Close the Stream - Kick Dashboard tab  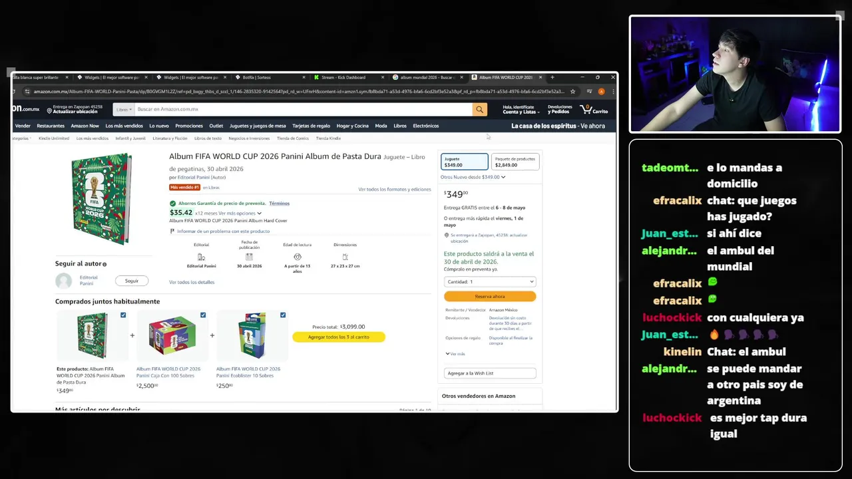tap(383, 77)
